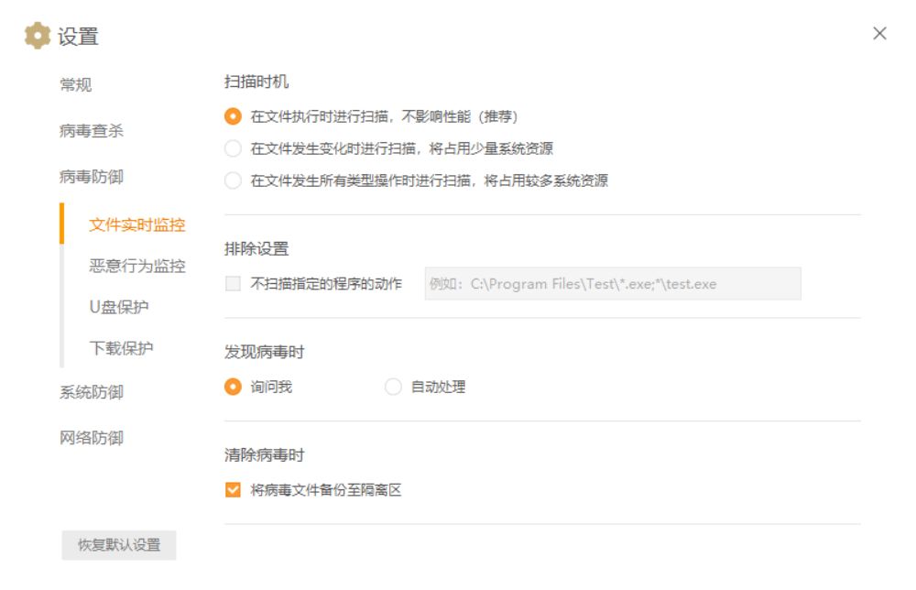Close the settings dialog
The width and height of the screenshot is (916, 590).
coord(879,33)
